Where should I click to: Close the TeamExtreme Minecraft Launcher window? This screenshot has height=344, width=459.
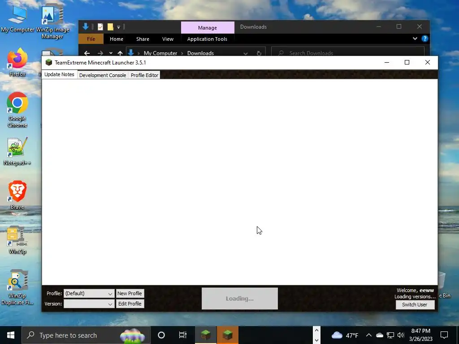[x=427, y=62]
